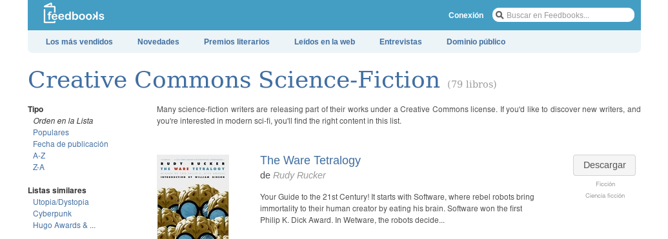Open the Hugo Awards list
This screenshot has width=668, height=239.
[65, 225]
